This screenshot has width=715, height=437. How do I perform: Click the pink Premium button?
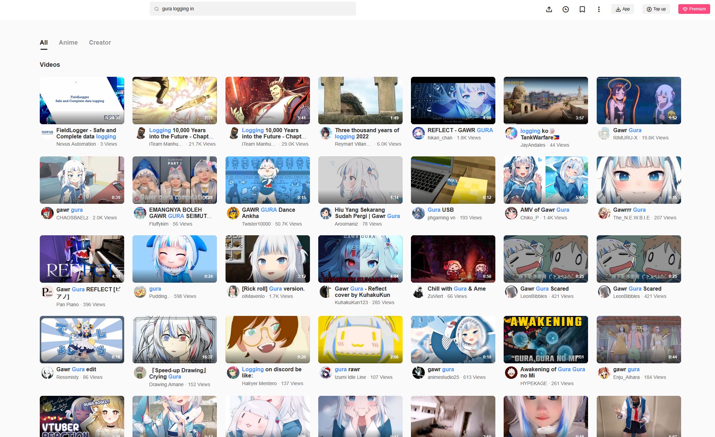click(x=694, y=9)
